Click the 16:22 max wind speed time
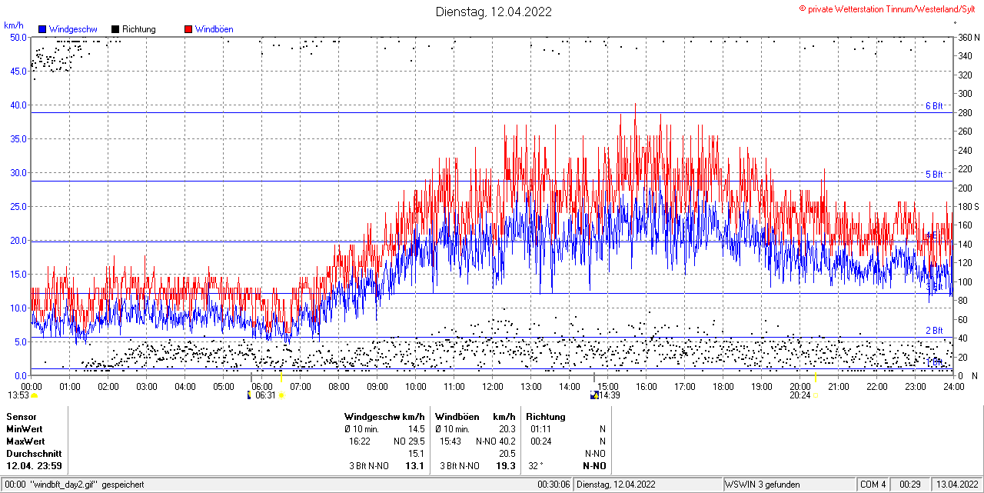 [360, 441]
